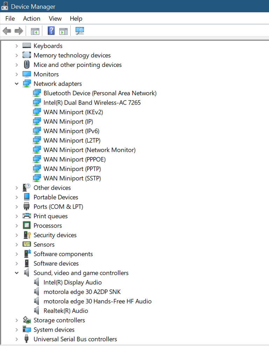Click the Device Manager icon in title bar
Image resolution: width=269 pixels, height=346 pixels.
(x=5, y=6)
